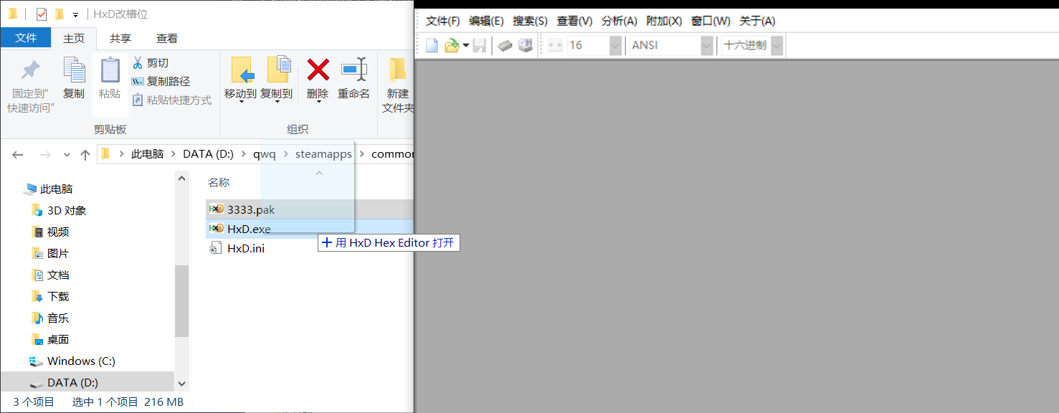Pin to quick access with 固定到快速访问

click(x=31, y=85)
